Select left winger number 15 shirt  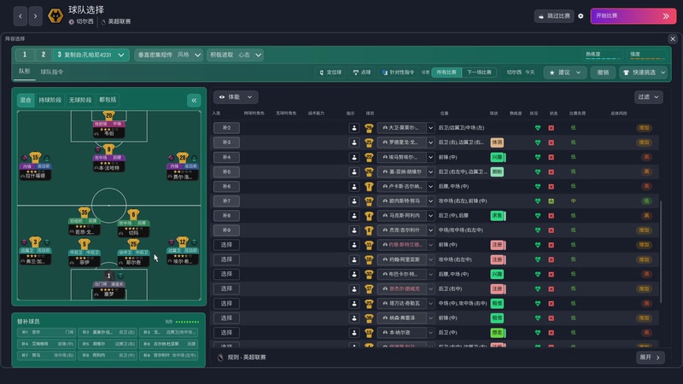[x=35, y=157]
